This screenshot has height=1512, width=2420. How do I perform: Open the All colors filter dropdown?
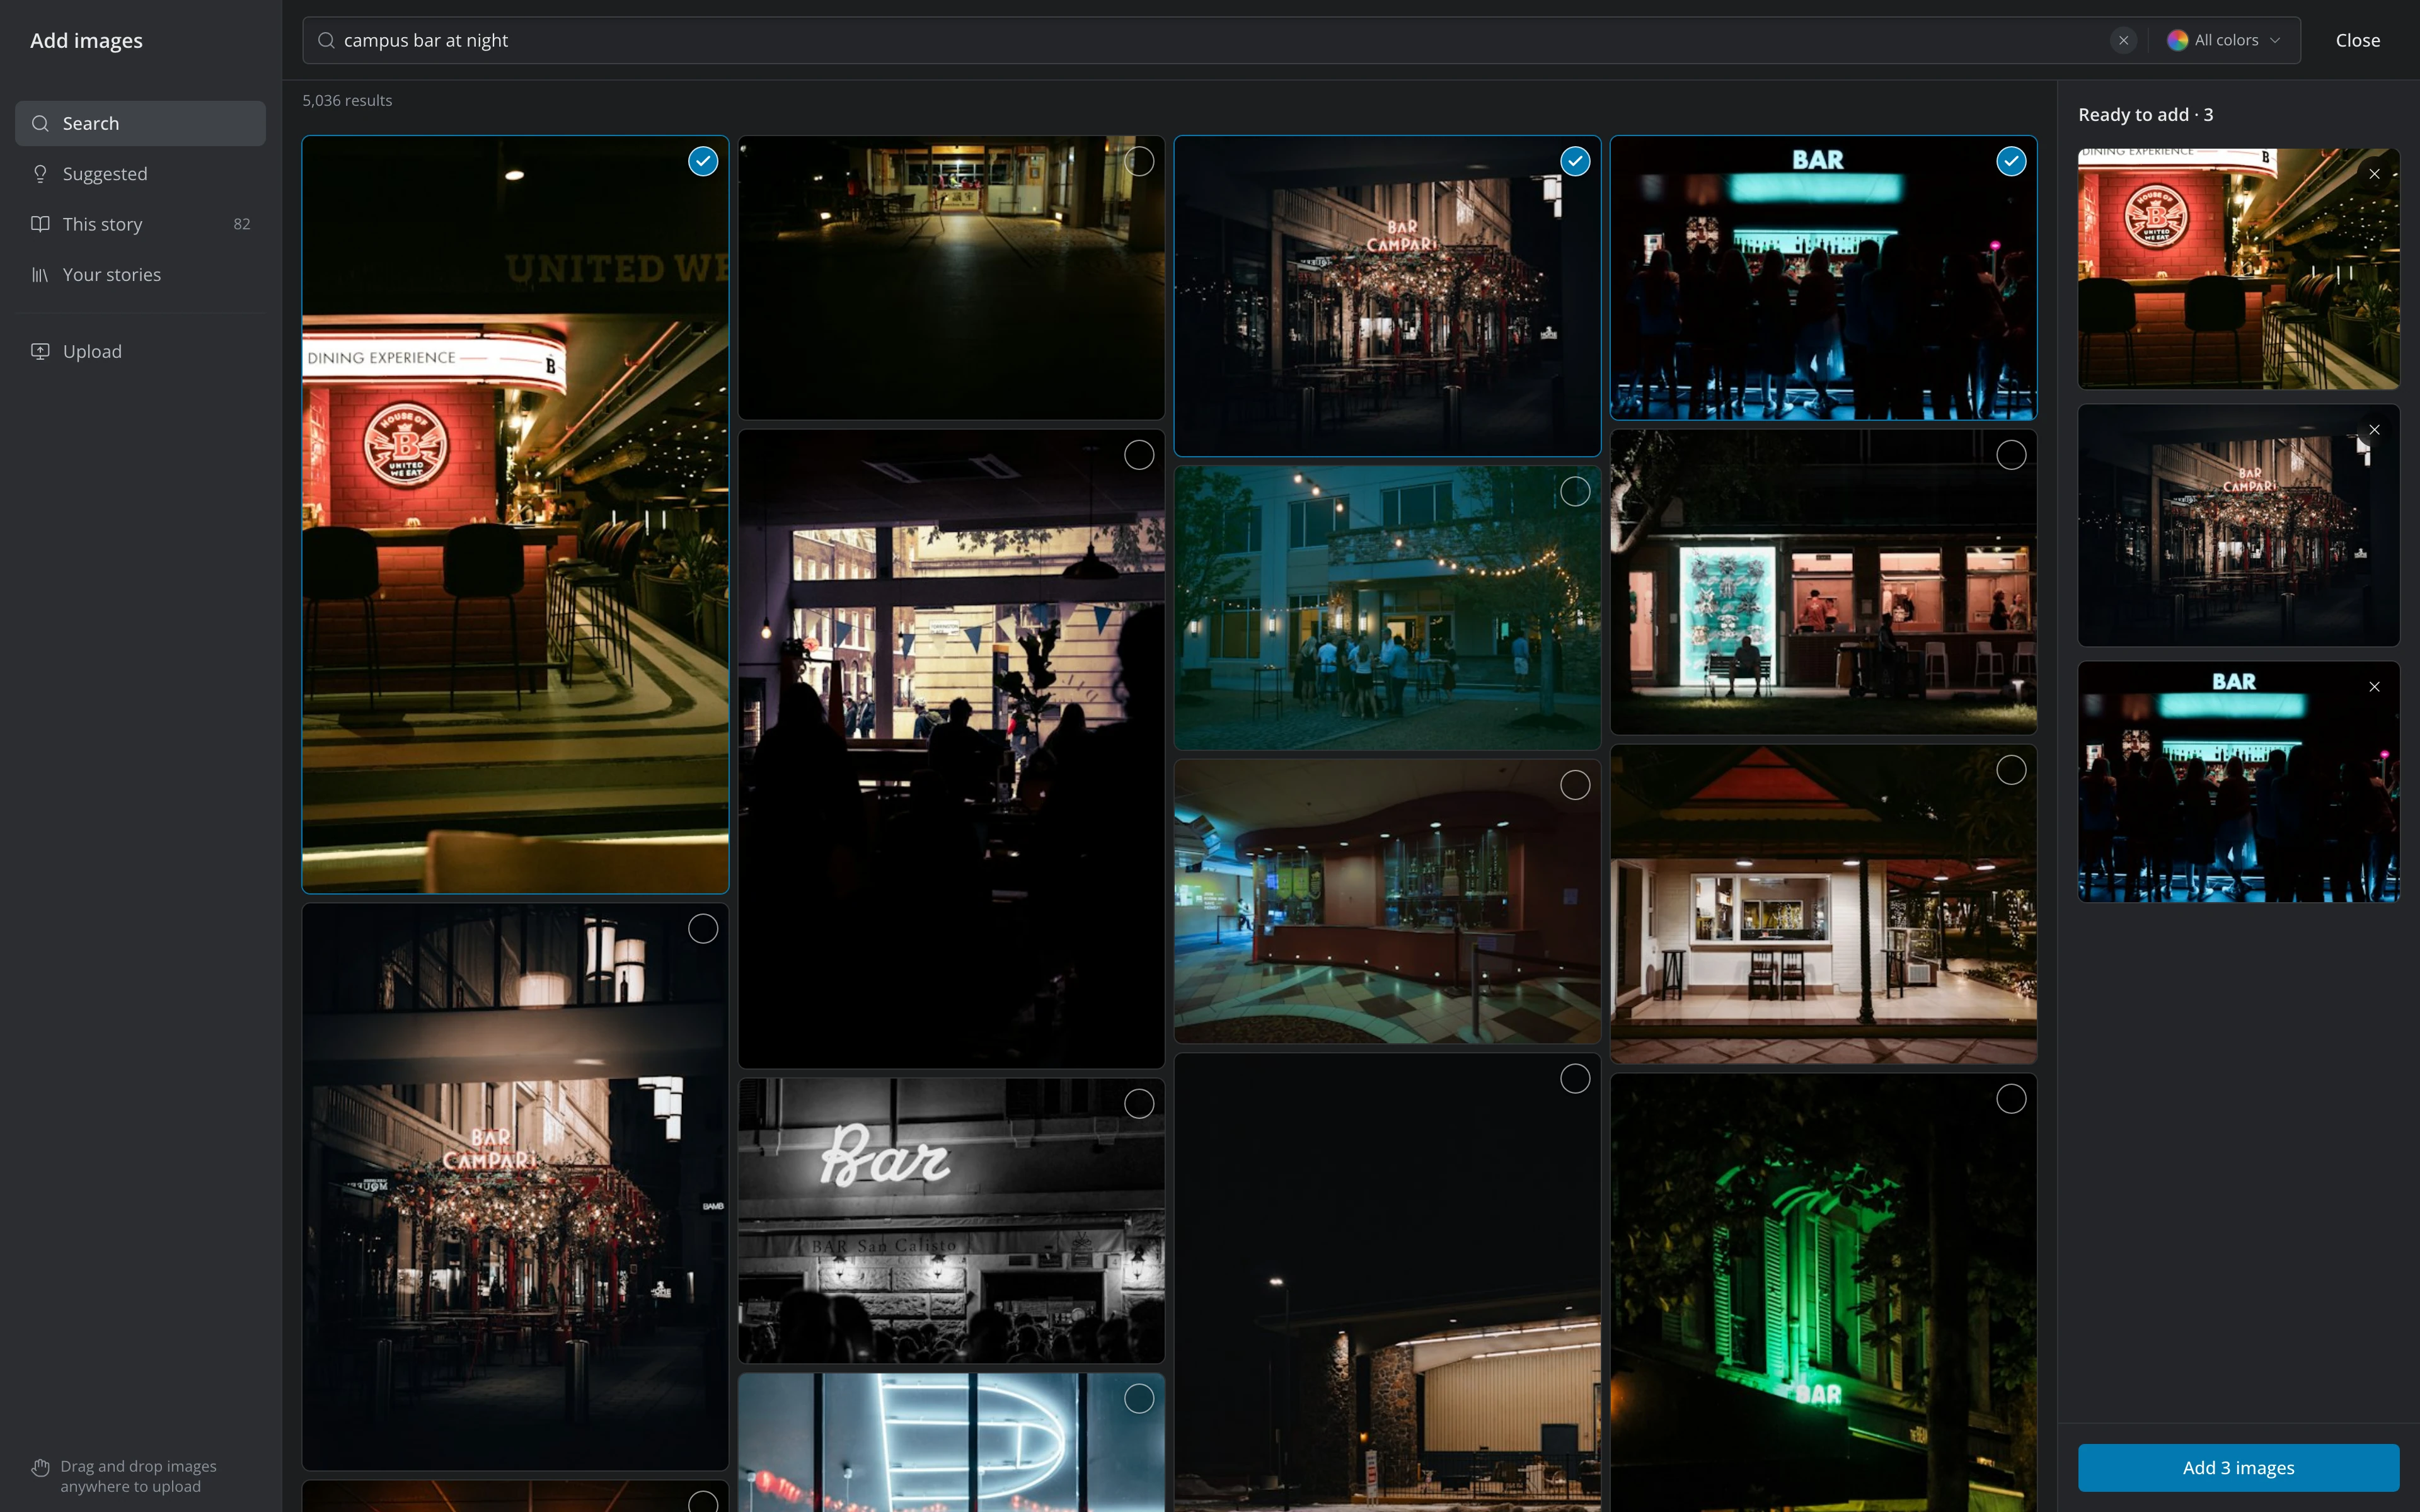(x=2224, y=40)
